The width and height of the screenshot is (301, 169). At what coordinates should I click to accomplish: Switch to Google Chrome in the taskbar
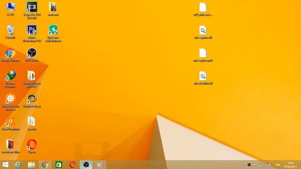click(45, 165)
